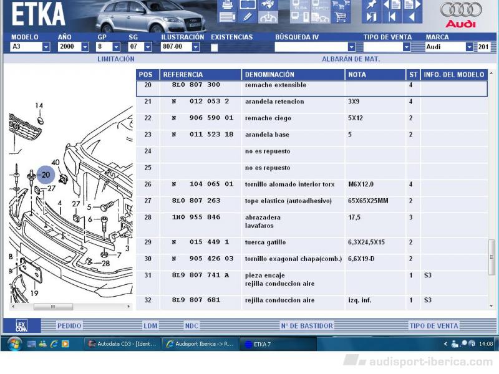Image resolution: width=499 pixels, height=374 pixels.
Task: Click the Audi rings logo
Action: 461,9
